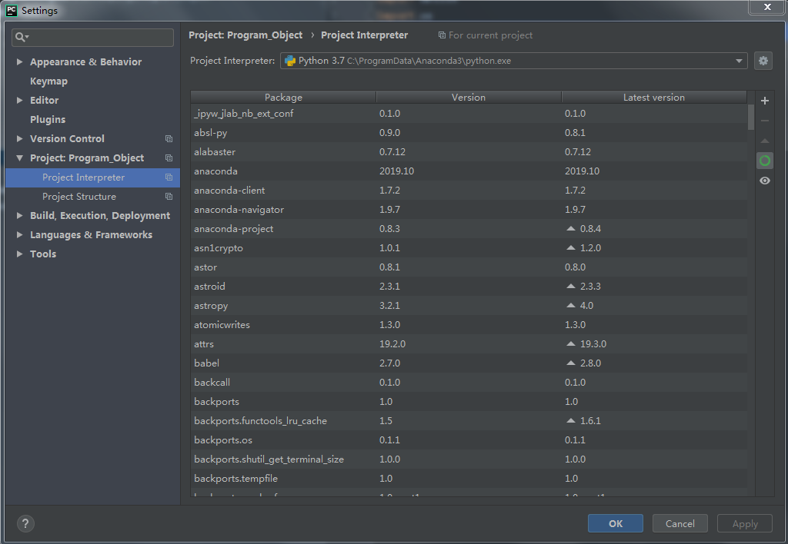This screenshot has height=544, width=788.
Task: Click the minus icon to uninstall package
Action: point(765,121)
